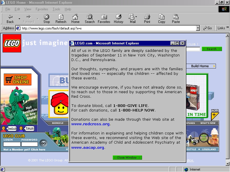Open the www.redcross.org link

click(90, 124)
